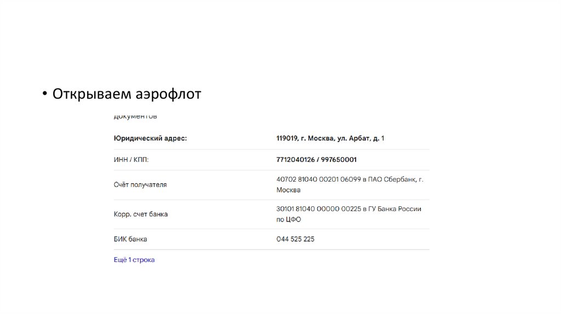Image resolution: width=561 pixels, height=314 pixels.
Task: Click the KPP number 997650001
Action: click(x=339, y=159)
